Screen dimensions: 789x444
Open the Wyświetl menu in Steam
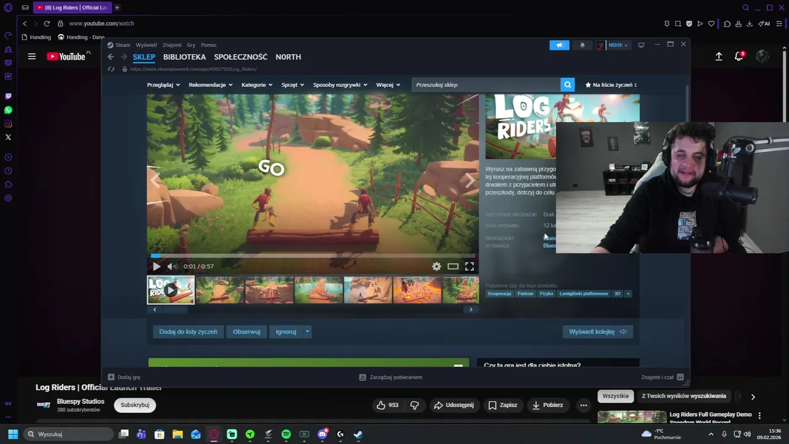pyautogui.click(x=146, y=45)
